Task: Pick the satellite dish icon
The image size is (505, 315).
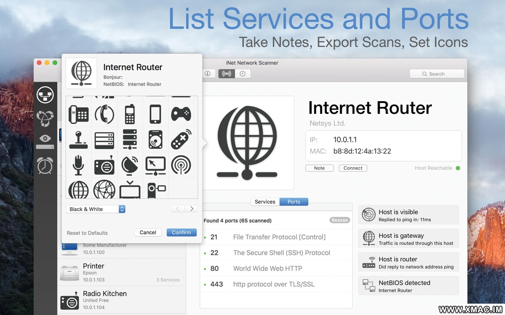Action: coord(130,165)
